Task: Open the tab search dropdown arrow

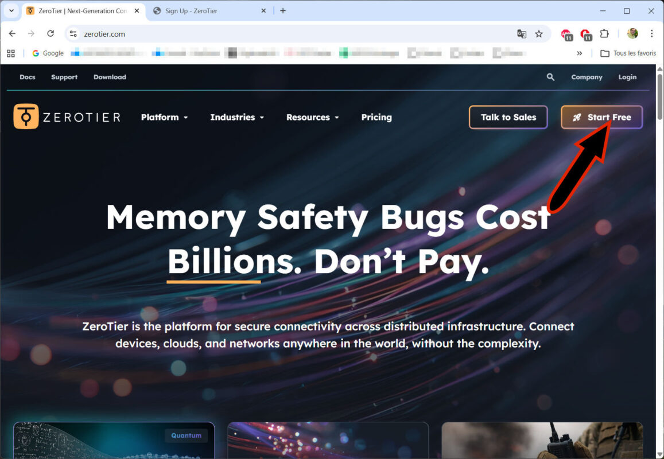Action: click(x=11, y=10)
